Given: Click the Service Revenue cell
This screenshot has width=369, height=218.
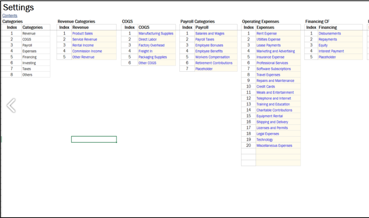Looking at the screenshot, I should [x=84, y=39].
